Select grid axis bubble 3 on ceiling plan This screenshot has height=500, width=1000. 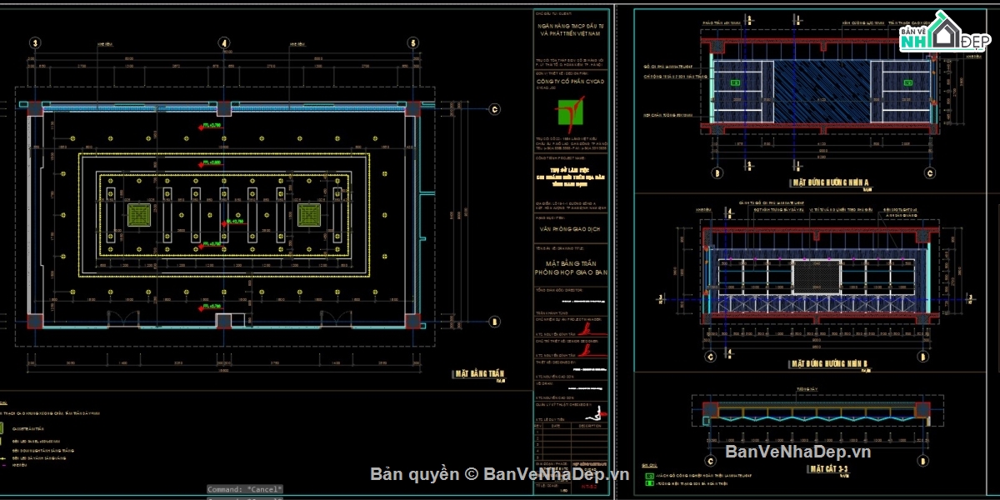click(35, 43)
